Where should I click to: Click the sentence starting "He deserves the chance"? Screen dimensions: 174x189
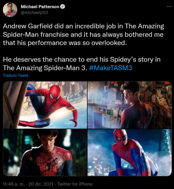pyautogui.click(x=82, y=59)
